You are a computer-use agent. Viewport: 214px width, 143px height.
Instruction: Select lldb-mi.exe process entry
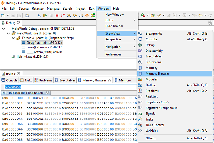(30, 57)
